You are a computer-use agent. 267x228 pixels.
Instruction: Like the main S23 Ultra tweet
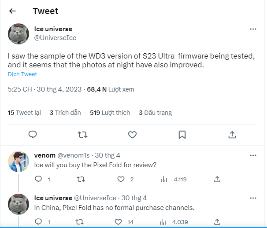tap(132, 134)
